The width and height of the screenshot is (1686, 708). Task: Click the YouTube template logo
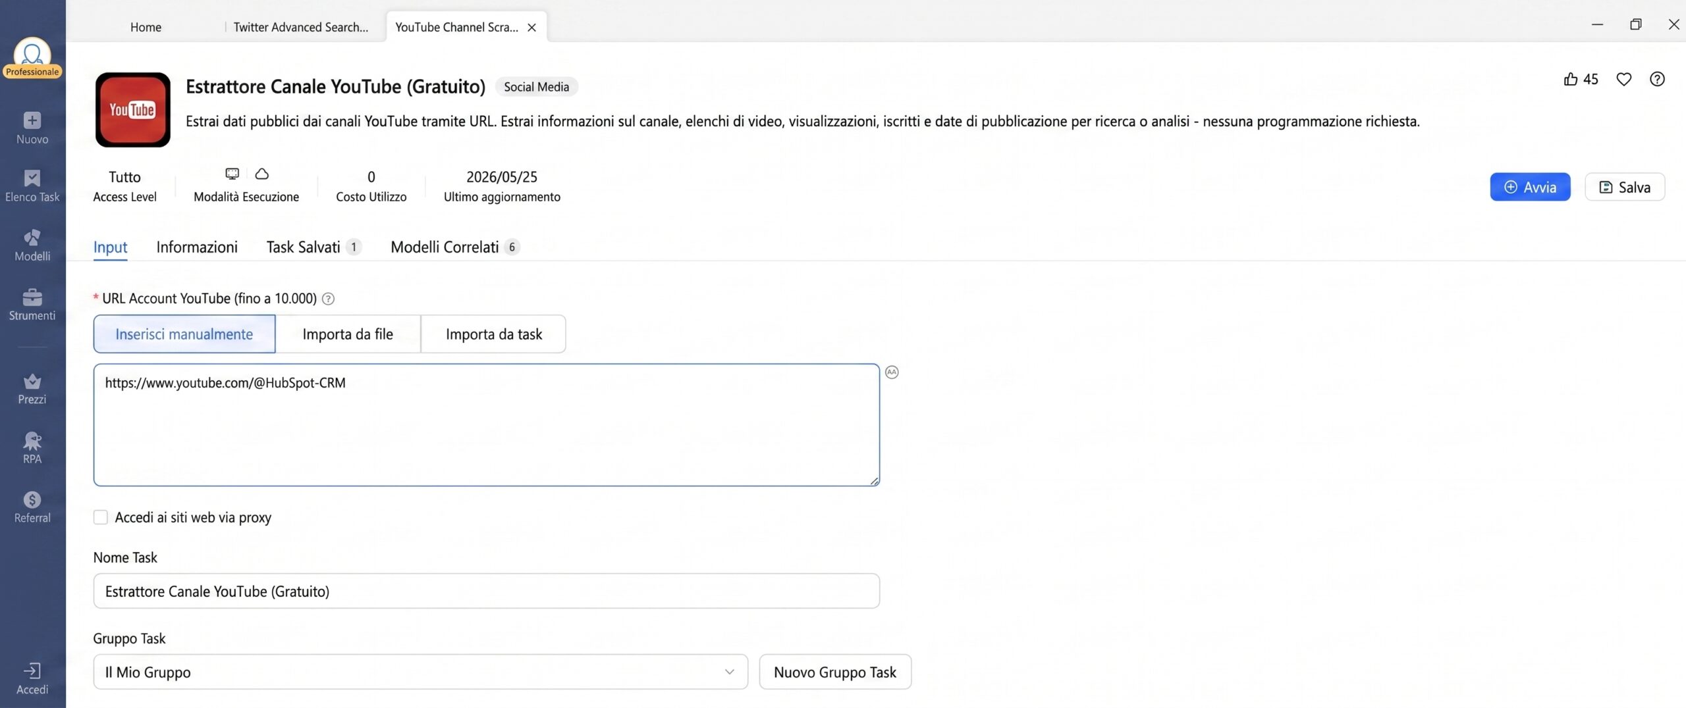pyautogui.click(x=133, y=110)
